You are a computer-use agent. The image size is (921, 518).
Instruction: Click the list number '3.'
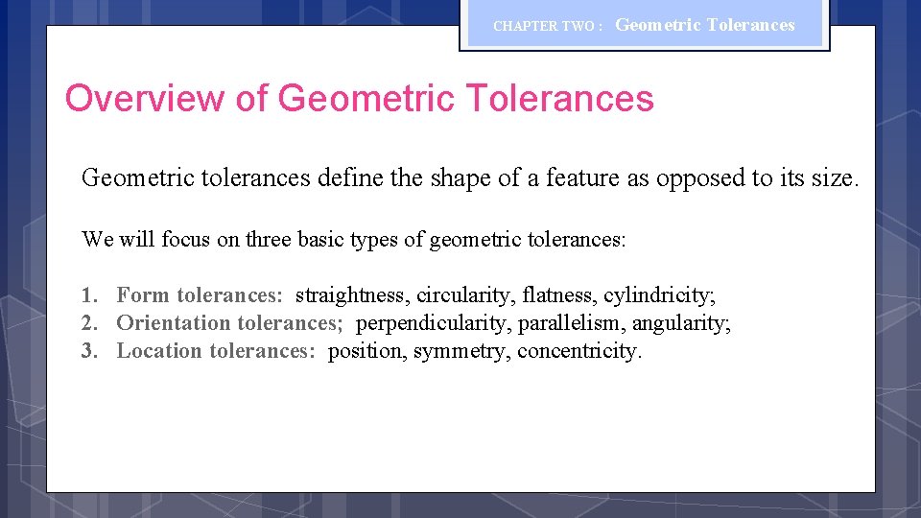(89, 351)
